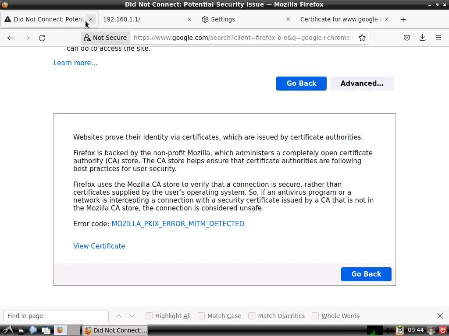Close the Did Not Connect tab
Screen dimensions: 449x336
[91, 19]
